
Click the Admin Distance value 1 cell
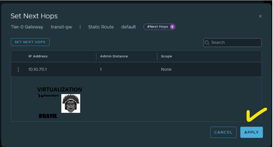click(101, 69)
